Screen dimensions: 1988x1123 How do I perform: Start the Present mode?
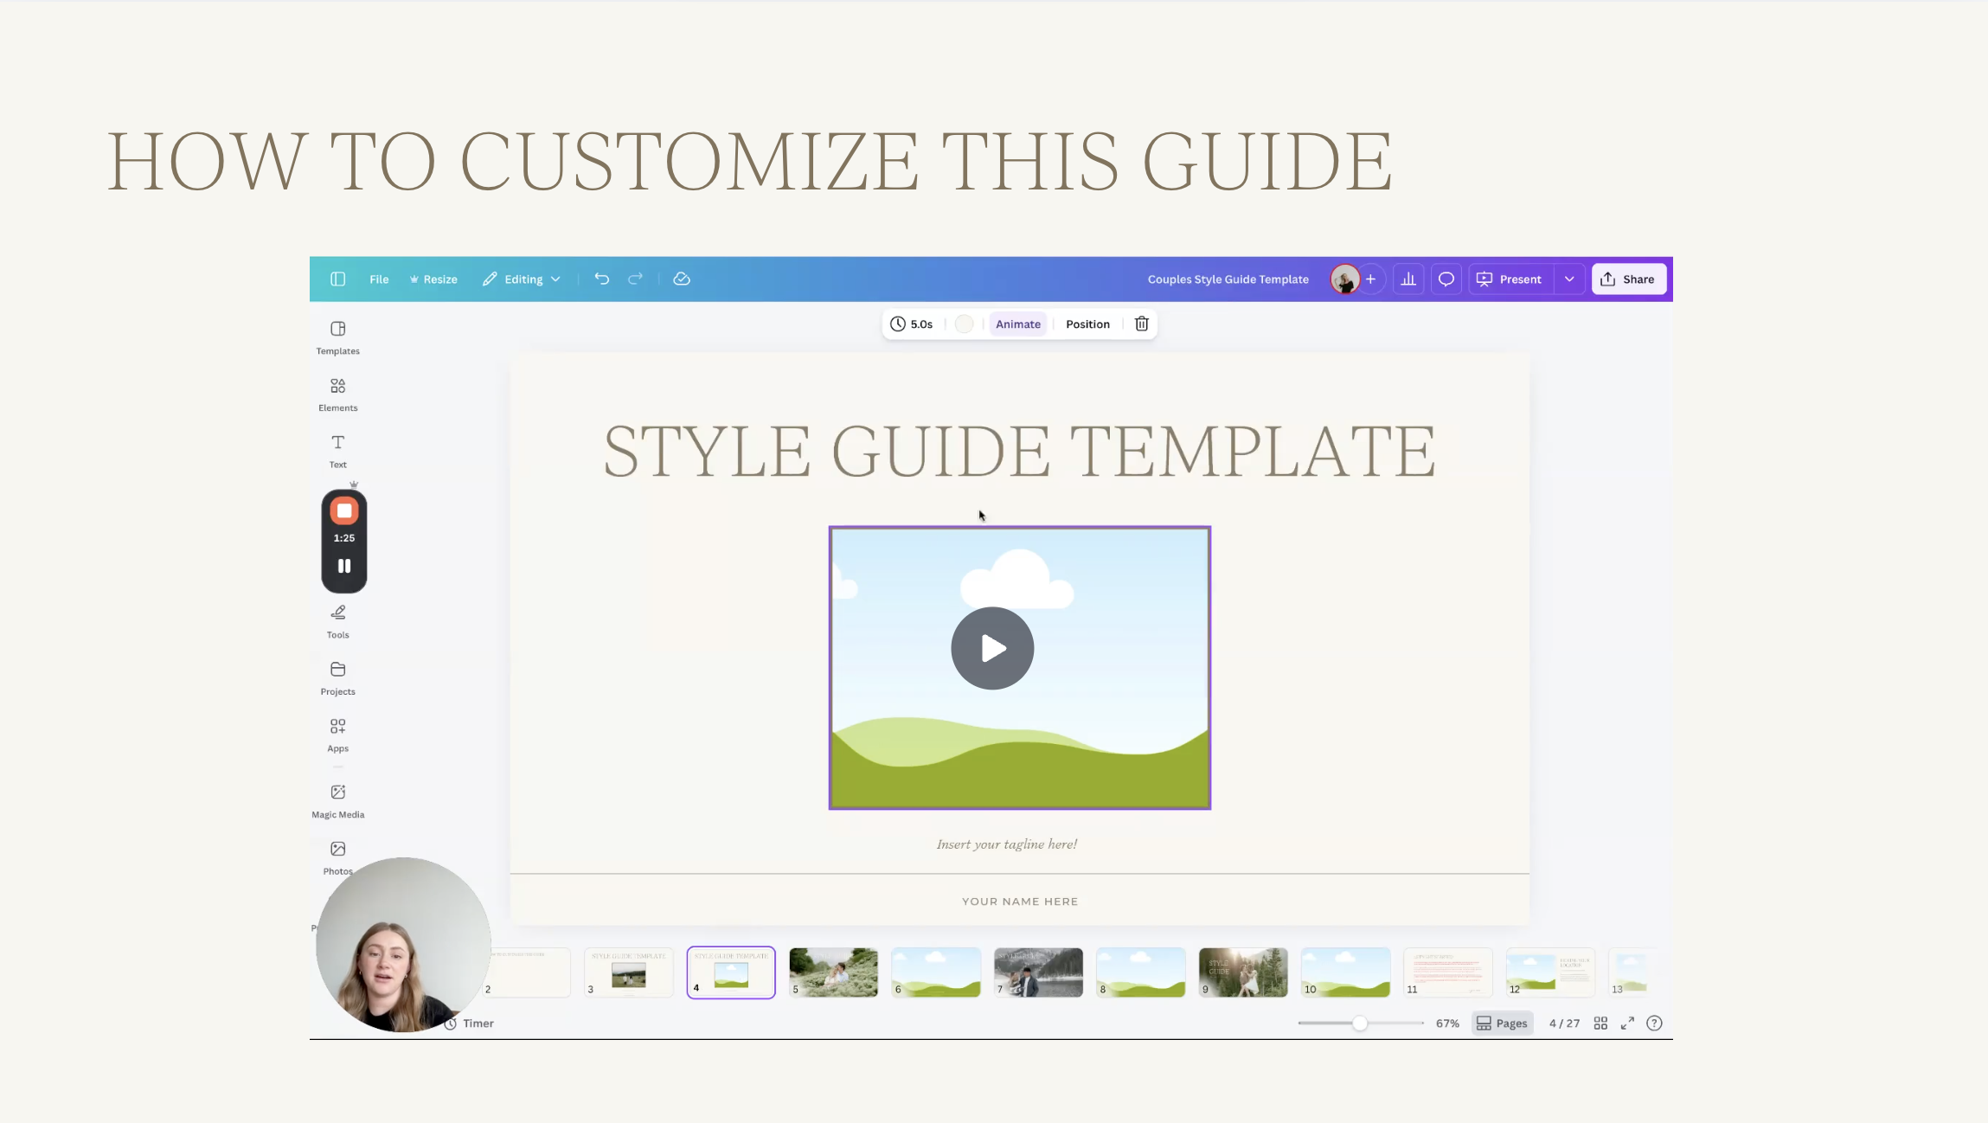click(1510, 279)
